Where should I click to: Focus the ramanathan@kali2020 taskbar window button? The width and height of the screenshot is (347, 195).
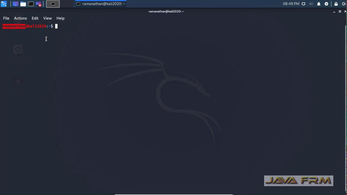point(101,4)
